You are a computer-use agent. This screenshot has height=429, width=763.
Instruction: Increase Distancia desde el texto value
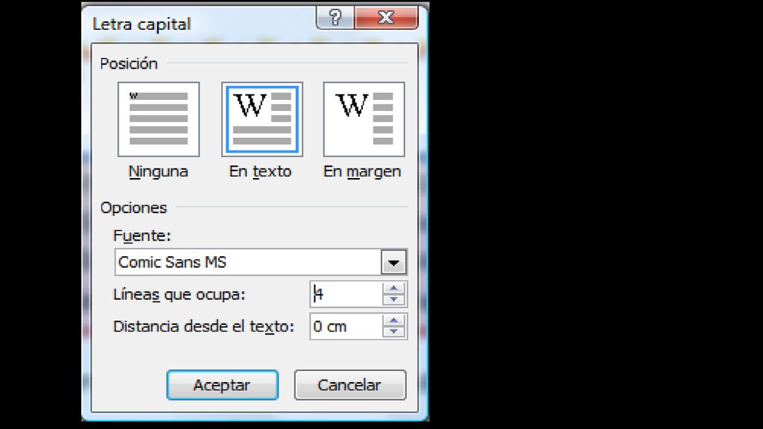[393, 320]
